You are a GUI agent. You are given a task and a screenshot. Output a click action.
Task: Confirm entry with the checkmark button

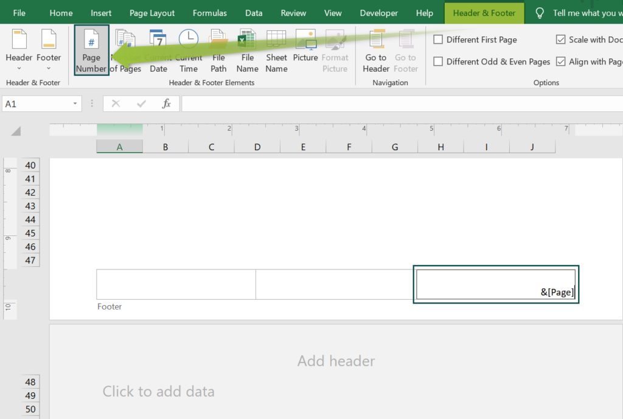pyautogui.click(x=141, y=103)
